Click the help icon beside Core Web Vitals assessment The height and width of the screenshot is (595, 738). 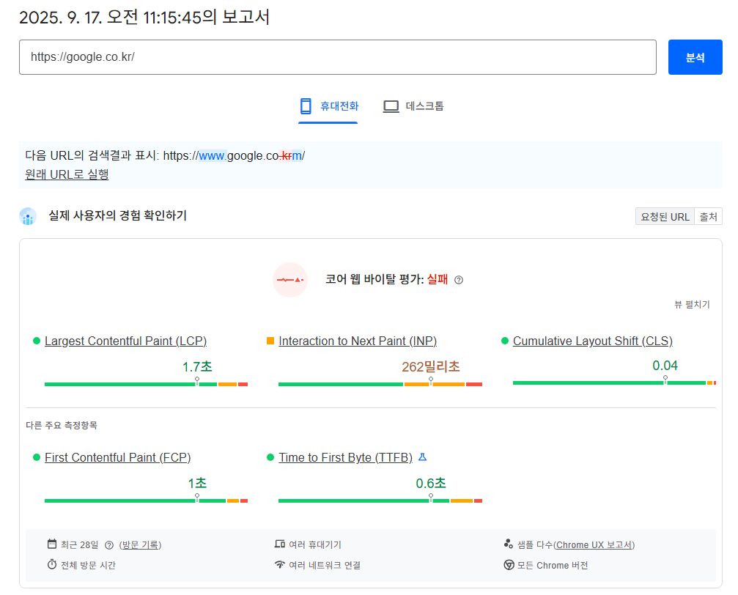click(x=459, y=280)
